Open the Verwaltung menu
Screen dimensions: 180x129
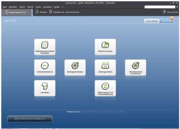(47, 7)
